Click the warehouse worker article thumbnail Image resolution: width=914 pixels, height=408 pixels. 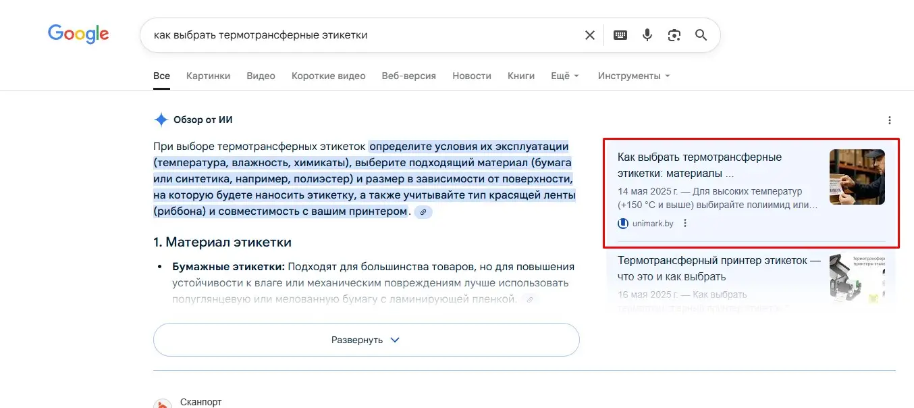pos(857,177)
